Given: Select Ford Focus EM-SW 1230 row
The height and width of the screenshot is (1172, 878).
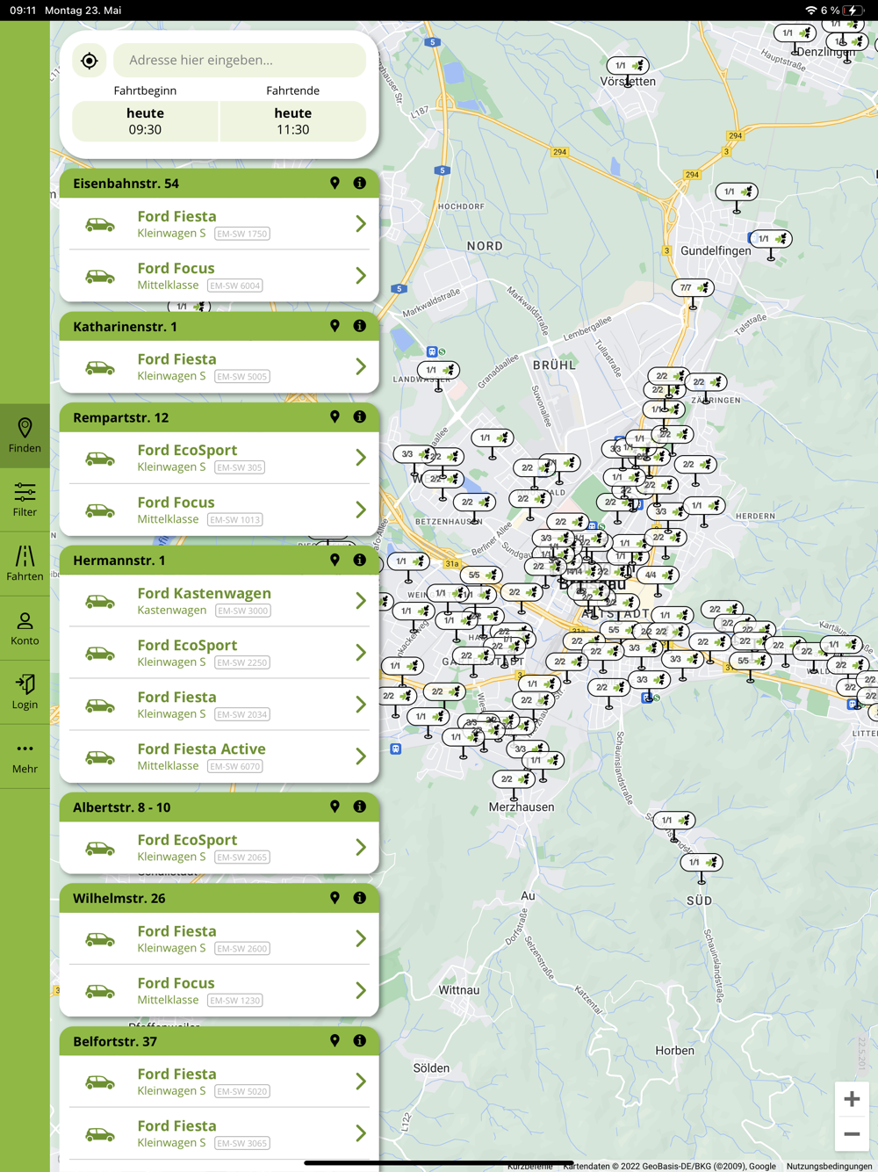Looking at the screenshot, I should [x=219, y=991].
